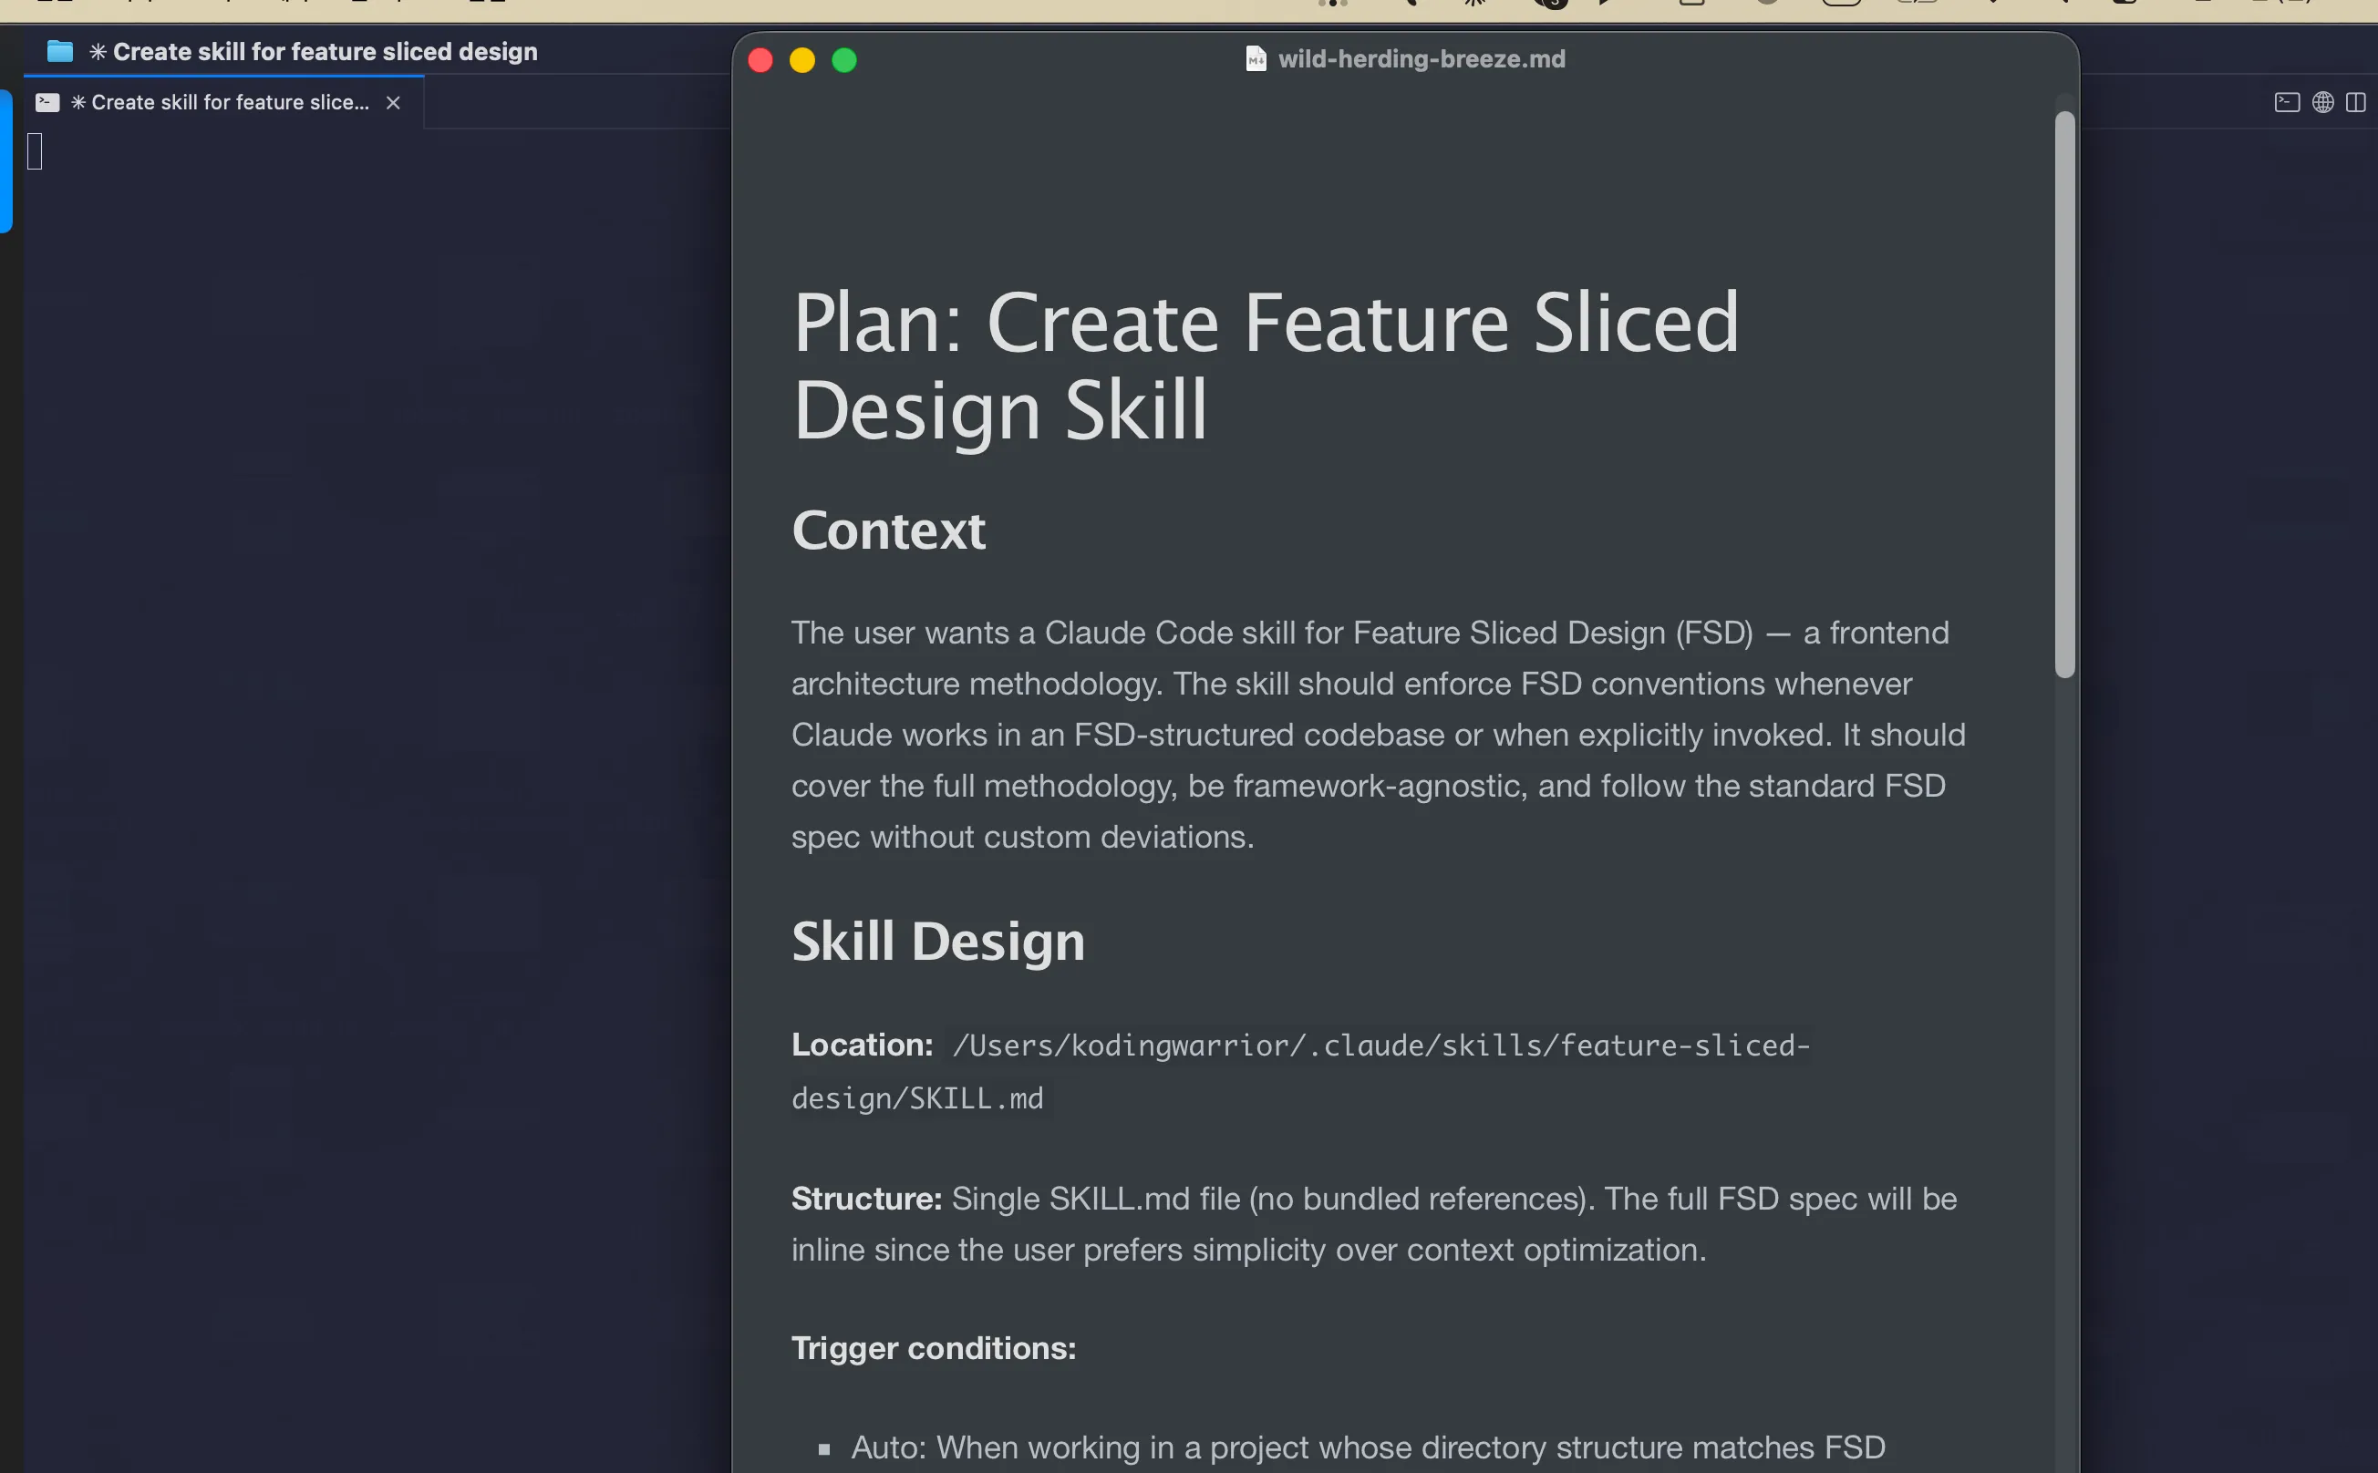Viewport: 2378px width, 1473px height.
Task: Open the terminal panel icon at top right
Action: (x=2287, y=102)
